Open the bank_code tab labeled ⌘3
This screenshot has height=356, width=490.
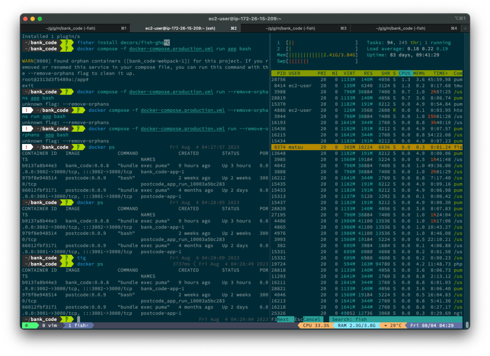pyautogui.click(x=295, y=28)
